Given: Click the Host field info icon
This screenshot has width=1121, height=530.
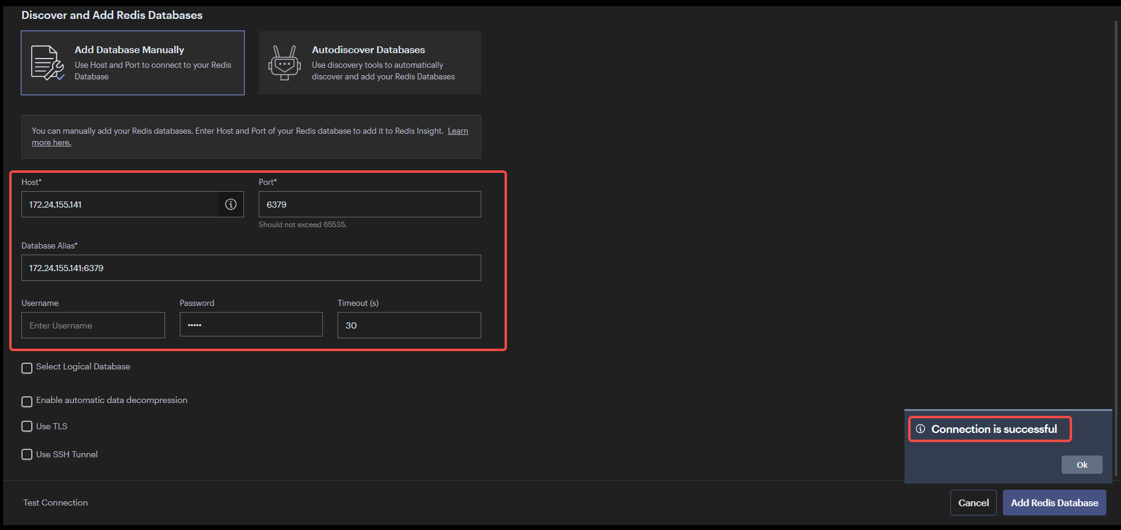Looking at the screenshot, I should tap(231, 205).
